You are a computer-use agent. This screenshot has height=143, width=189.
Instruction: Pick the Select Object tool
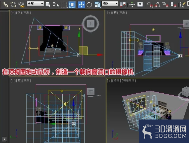pyautogui.click(x=48, y=4)
